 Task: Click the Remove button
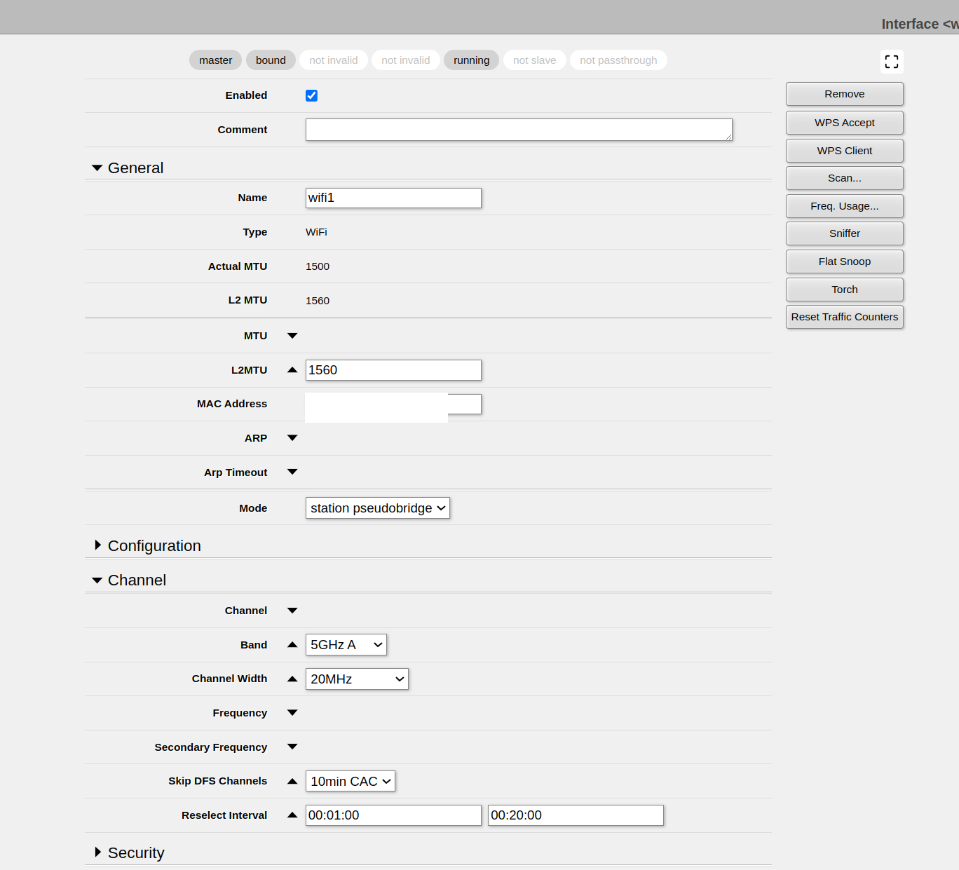[845, 94]
